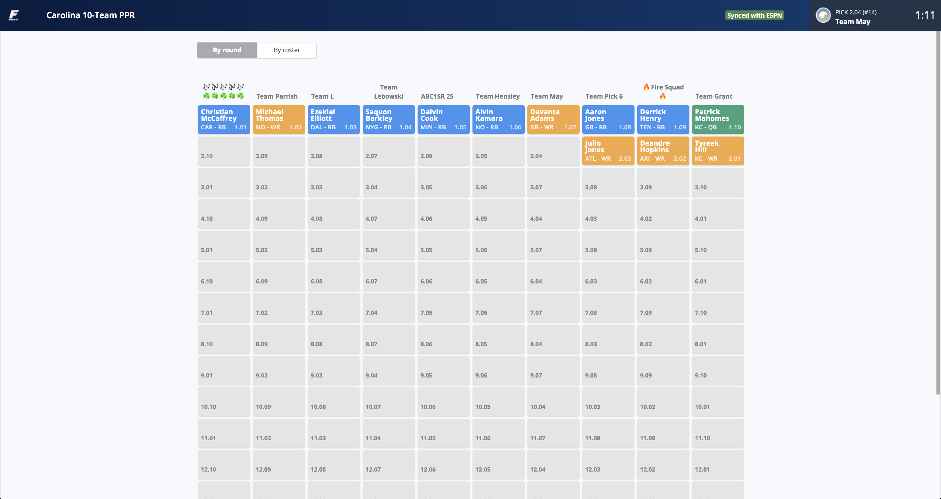
Task: Select the empty 8.09 pick slot
Action: 279,339
